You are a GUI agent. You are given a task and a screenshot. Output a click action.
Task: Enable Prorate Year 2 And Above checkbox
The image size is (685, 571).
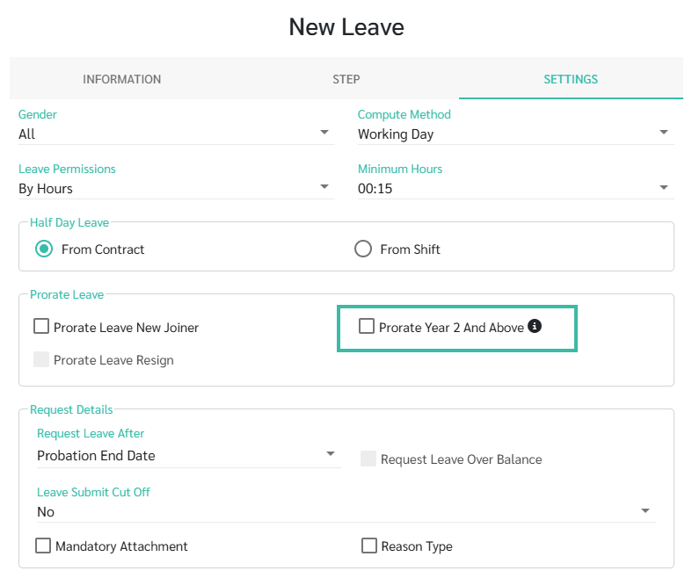(x=366, y=326)
